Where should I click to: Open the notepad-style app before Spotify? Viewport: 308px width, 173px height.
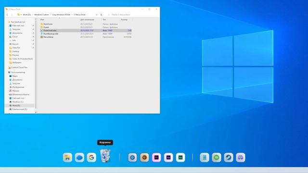pos(204,158)
